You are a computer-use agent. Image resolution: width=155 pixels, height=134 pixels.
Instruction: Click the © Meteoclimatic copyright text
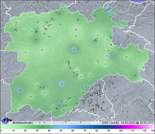point(23,123)
